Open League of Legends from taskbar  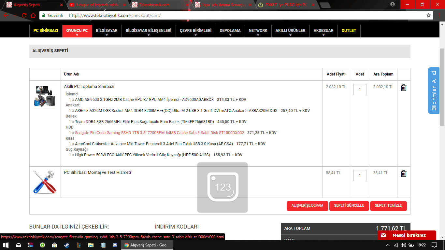(79, 245)
